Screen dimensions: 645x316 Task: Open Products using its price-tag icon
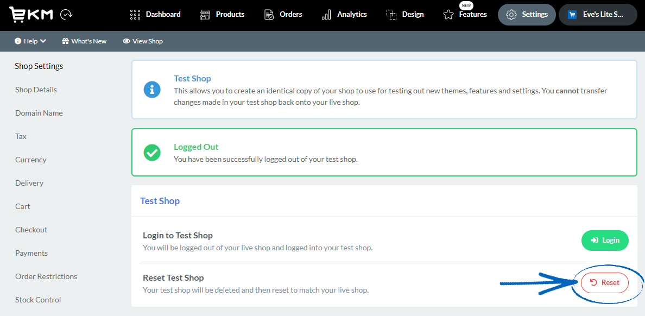click(205, 14)
